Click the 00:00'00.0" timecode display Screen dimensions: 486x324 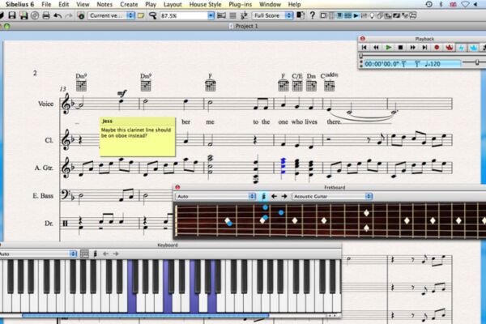382,64
